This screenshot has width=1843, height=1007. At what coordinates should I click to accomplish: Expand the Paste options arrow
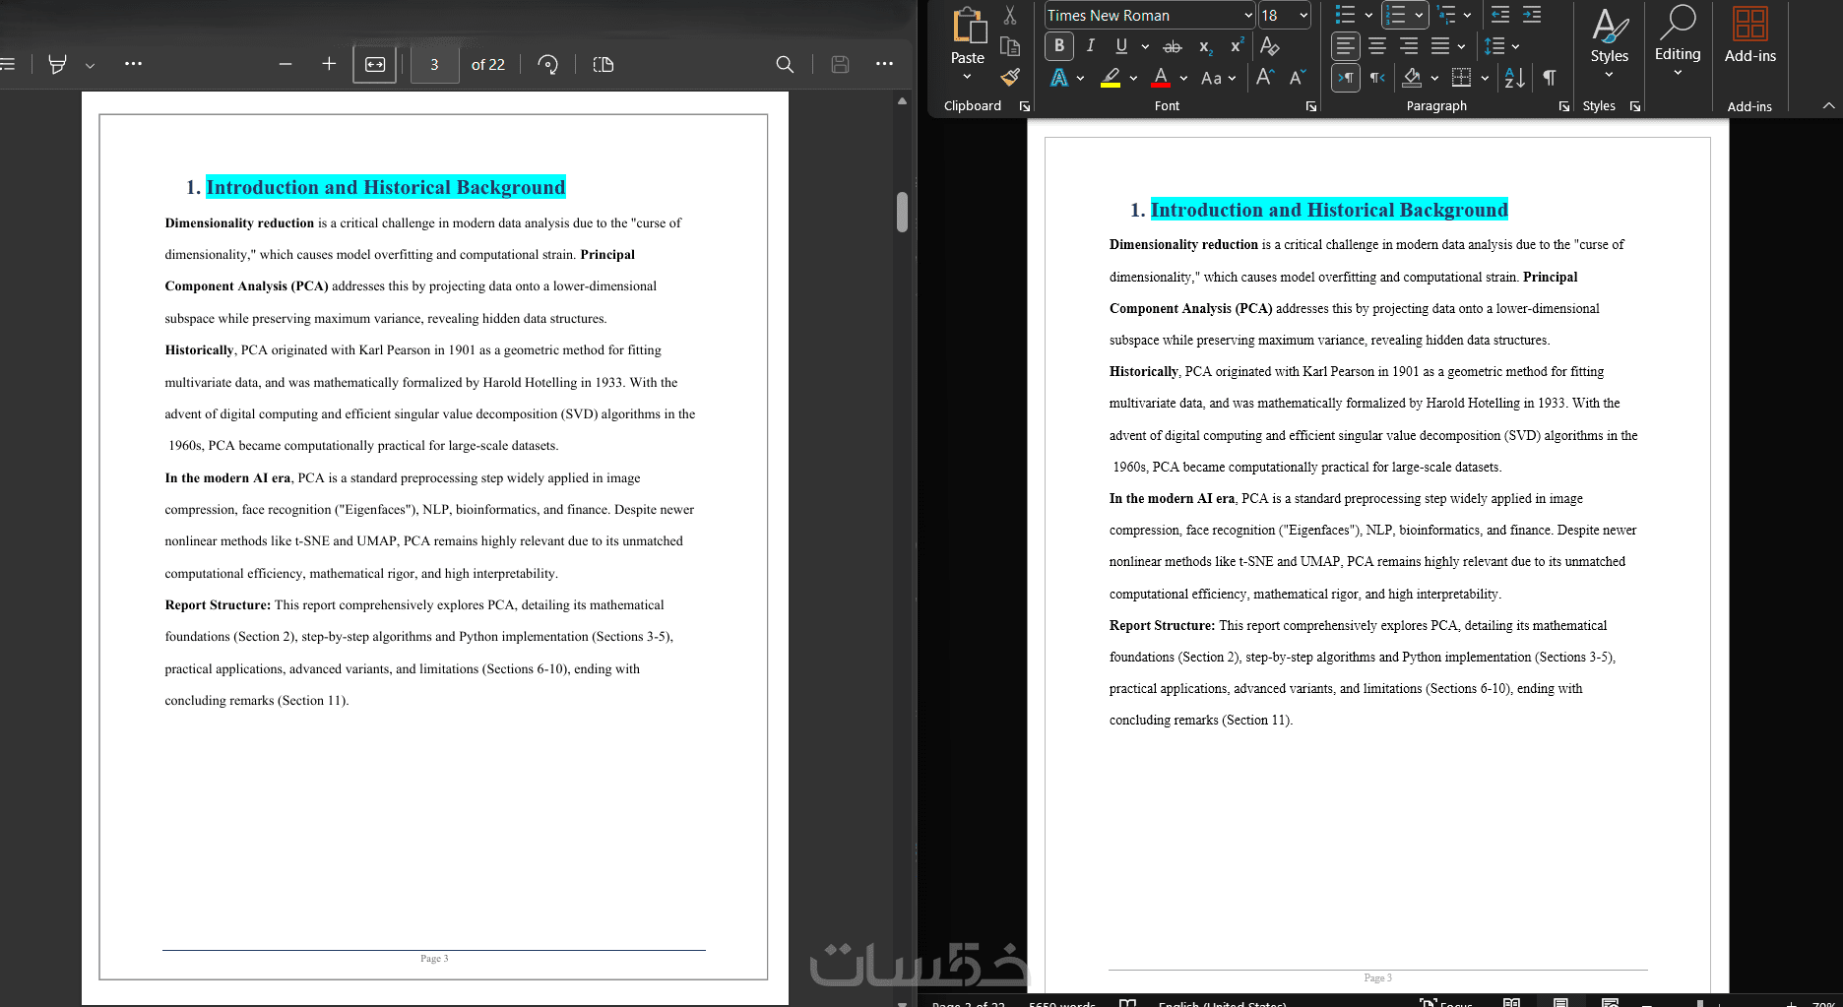pos(967,77)
